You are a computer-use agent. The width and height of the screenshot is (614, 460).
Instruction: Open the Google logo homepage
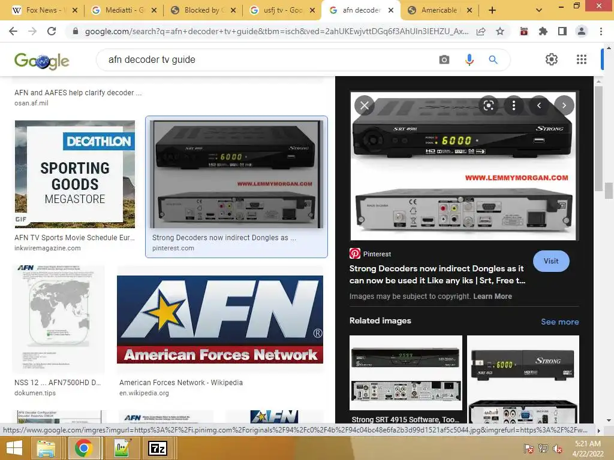pos(41,60)
